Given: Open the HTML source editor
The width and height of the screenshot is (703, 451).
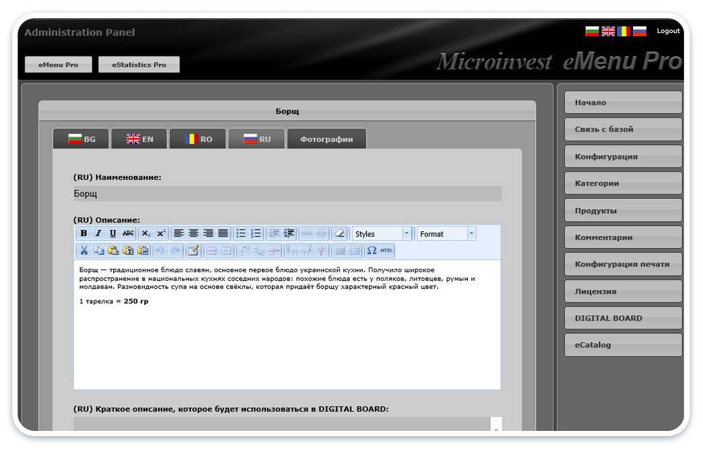Looking at the screenshot, I should pos(387,251).
